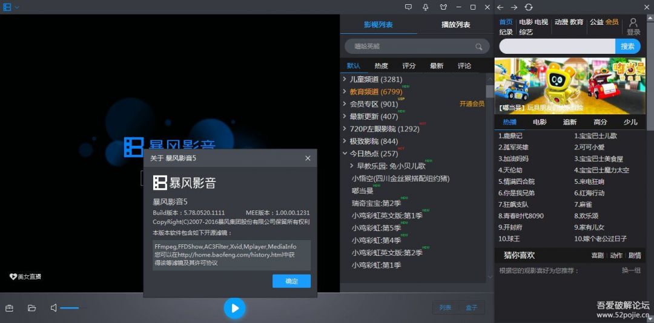Sort list by 热度
Viewport: 654px width, 323px height.
click(381, 66)
